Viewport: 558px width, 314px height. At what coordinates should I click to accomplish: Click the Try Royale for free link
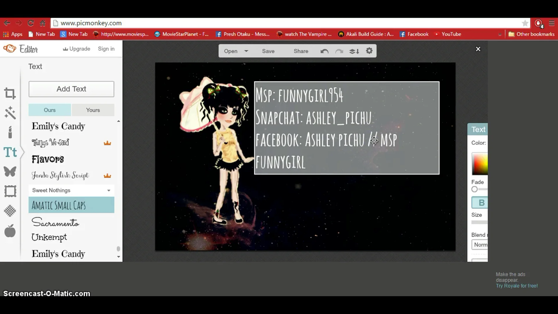(516, 286)
